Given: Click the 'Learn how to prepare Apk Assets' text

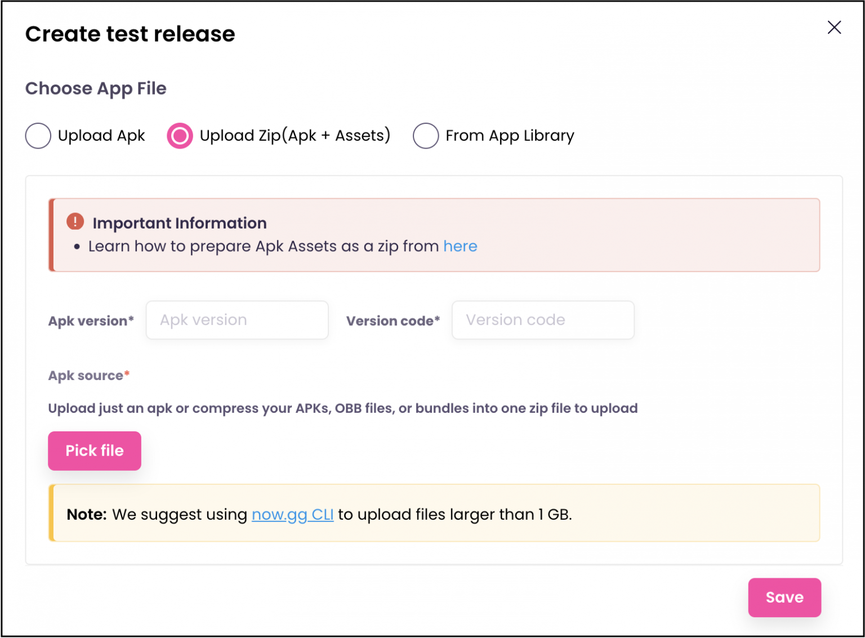Looking at the screenshot, I should click(263, 246).
